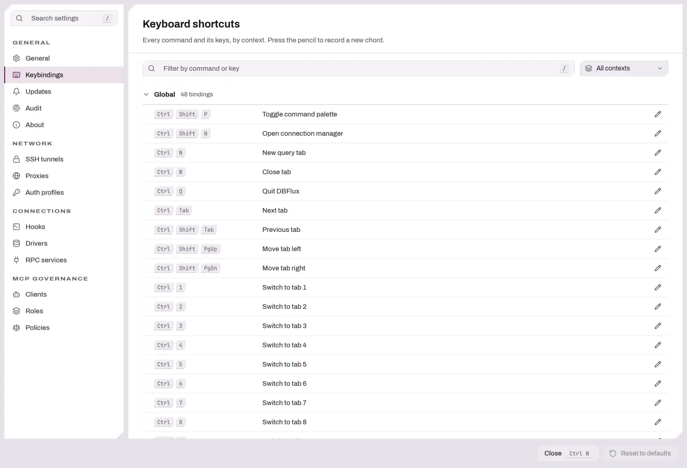This screenshot has height=468, width=687.
Task: Rebind Switch to tab 3
Action: 658,326
